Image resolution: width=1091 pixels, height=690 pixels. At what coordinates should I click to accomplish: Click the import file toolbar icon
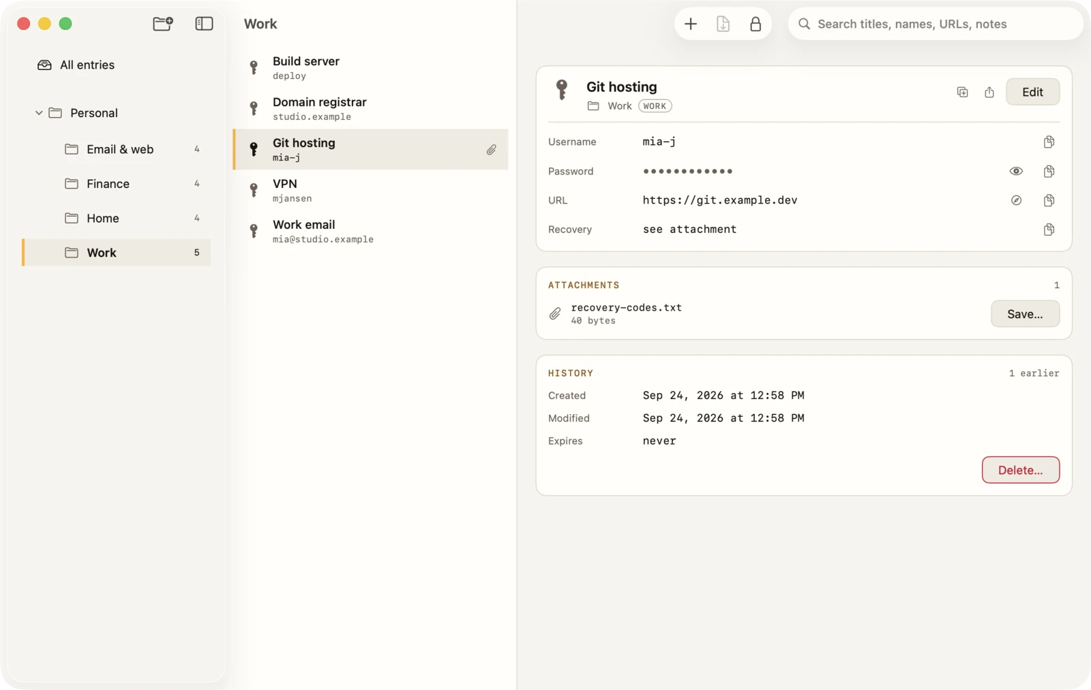[x=723, y=24]
